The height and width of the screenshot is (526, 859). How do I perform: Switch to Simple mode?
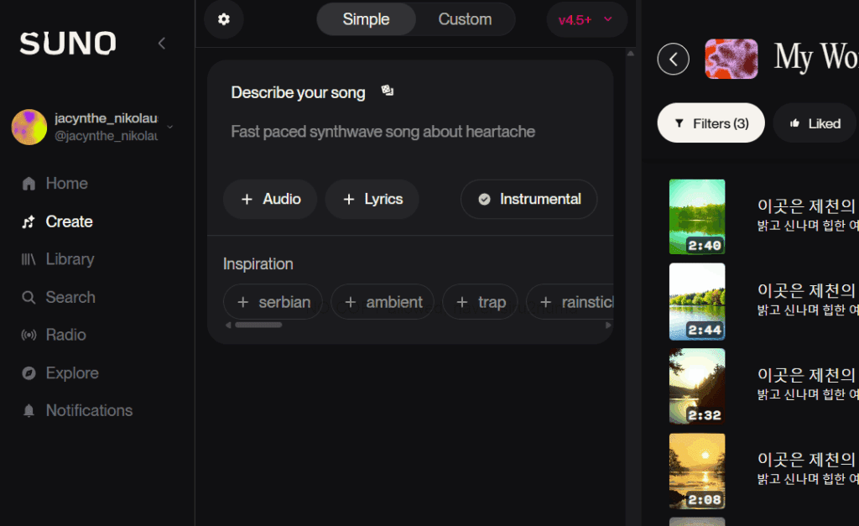coord(366,19)
